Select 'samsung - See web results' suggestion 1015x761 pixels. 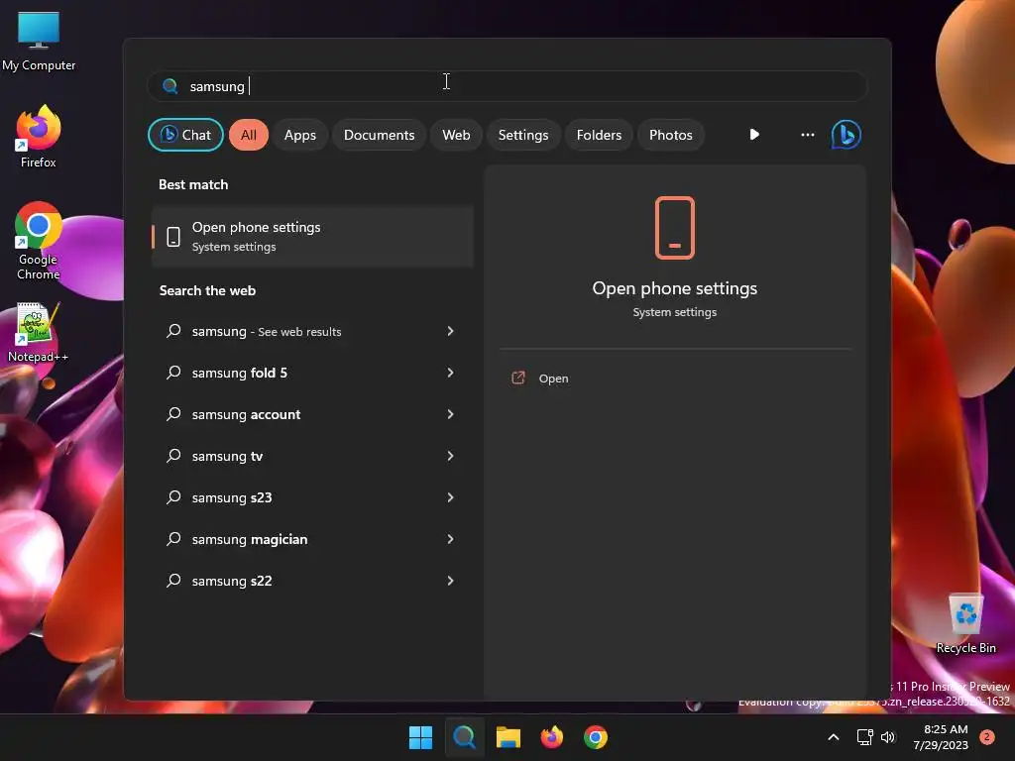click(312, 331)
